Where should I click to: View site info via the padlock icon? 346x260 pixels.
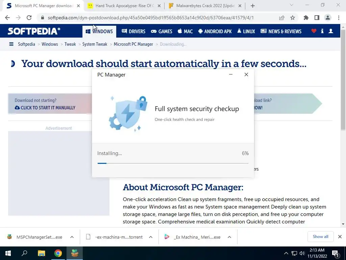coord(43,18)
